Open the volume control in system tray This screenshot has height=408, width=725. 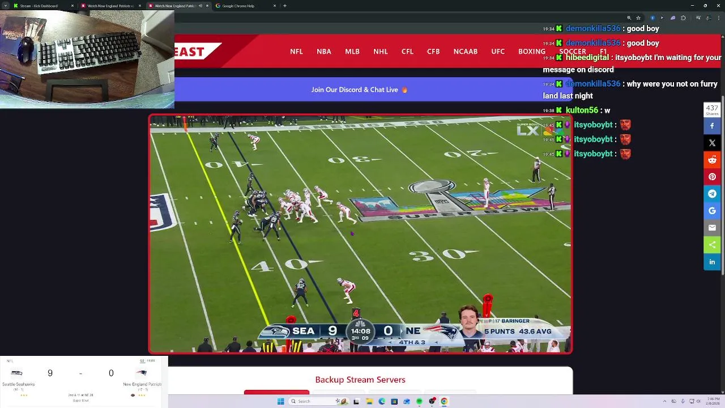point(698,401)
